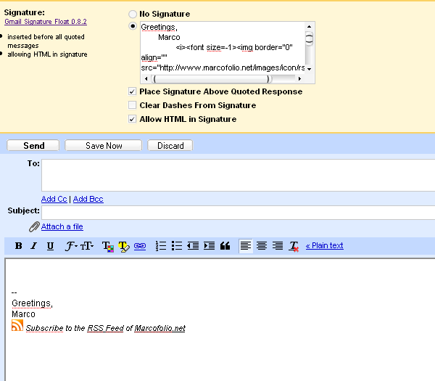This screenshot has width=435, height=381.
Task: Toggle italic formatting in the toolbar
Action: click(34, 246)
